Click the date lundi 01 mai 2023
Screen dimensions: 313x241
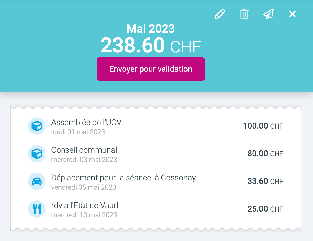point(78,132)
